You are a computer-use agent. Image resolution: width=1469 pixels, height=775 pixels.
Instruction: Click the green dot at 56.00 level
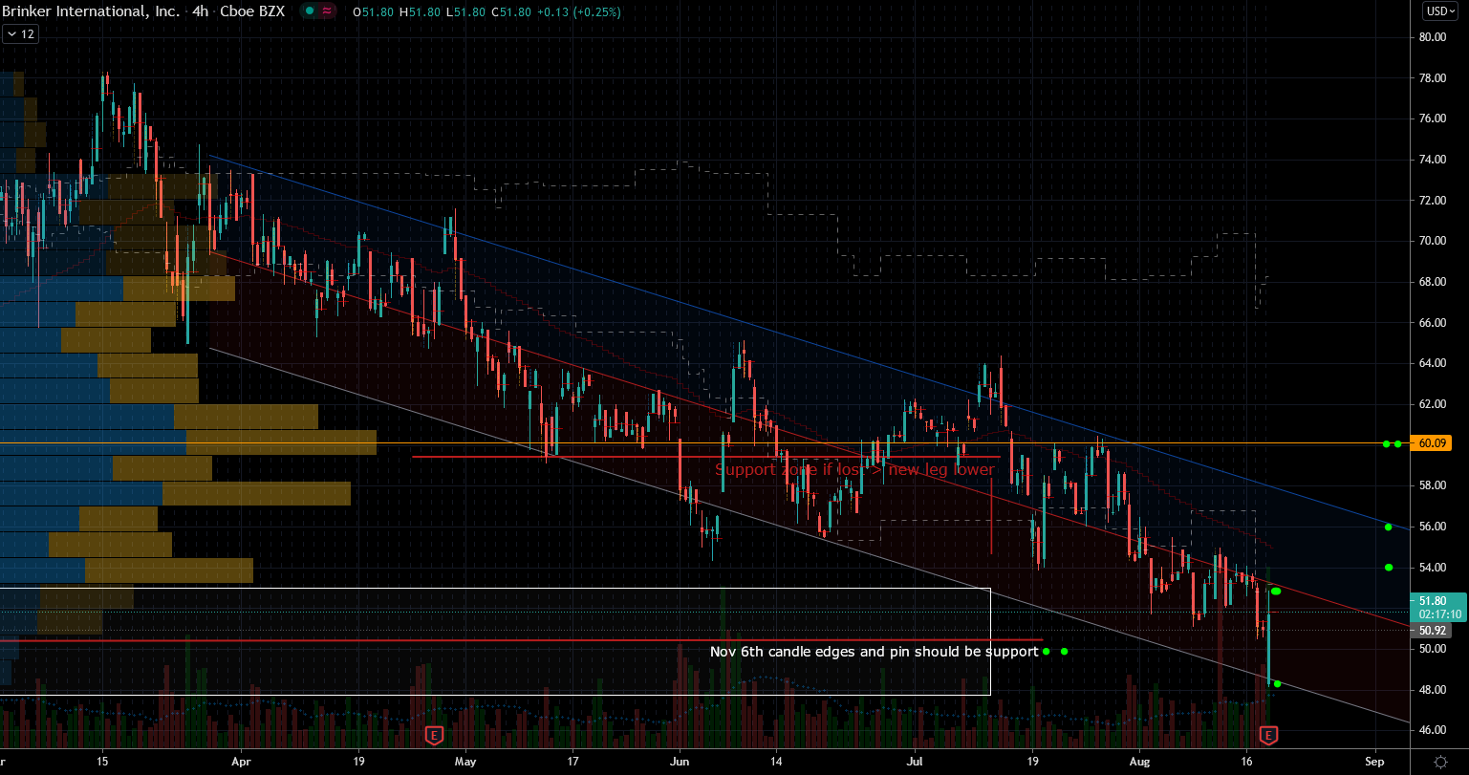1388,527
